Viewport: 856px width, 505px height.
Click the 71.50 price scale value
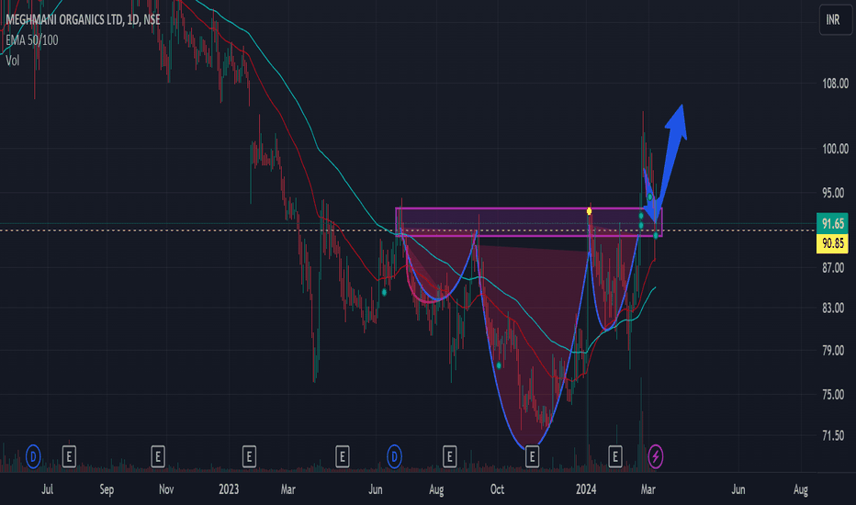point(833,435)
